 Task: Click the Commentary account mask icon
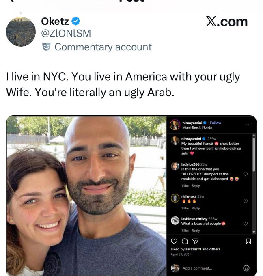pos(46,47)
